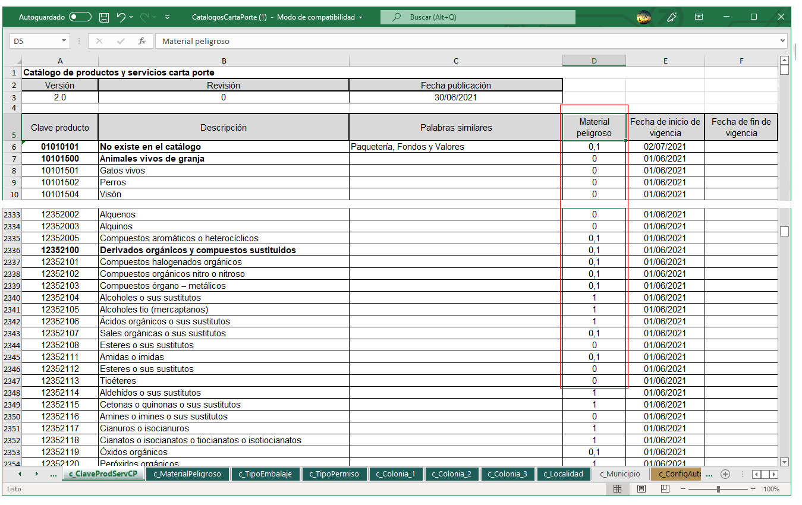Switch to c_TipoPermiso sheet tab

pyautogui.click(x=334, y=474)
